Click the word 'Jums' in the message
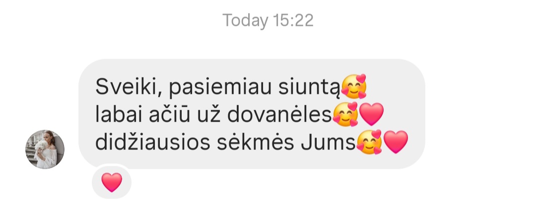 tap(329, 142)
